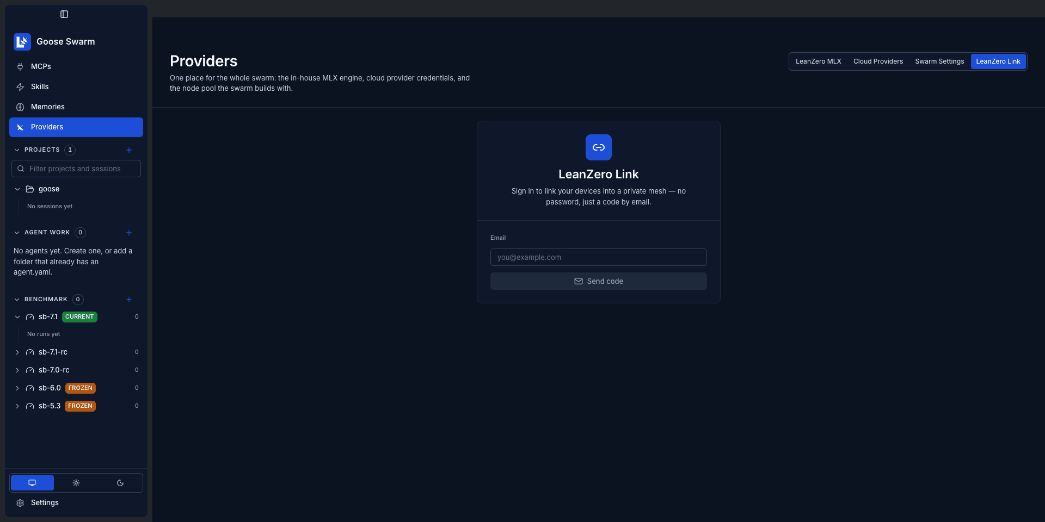Click the FROZEN badge on sb-6.0
This screenshot has width=1045, height=522.
[81, 388]
